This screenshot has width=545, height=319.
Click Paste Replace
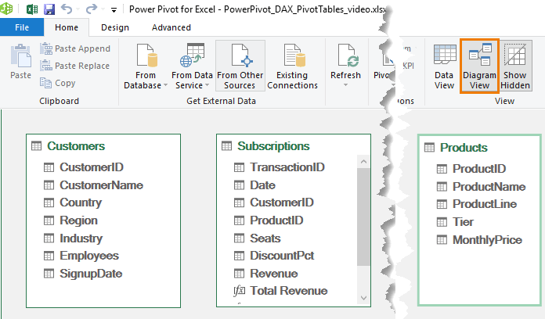pos(74,66)
